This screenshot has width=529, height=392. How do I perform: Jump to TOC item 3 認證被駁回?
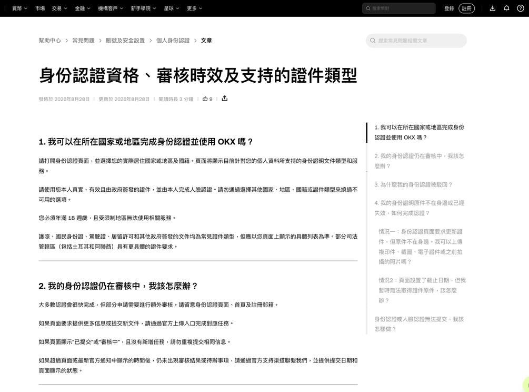click(413, 185)
